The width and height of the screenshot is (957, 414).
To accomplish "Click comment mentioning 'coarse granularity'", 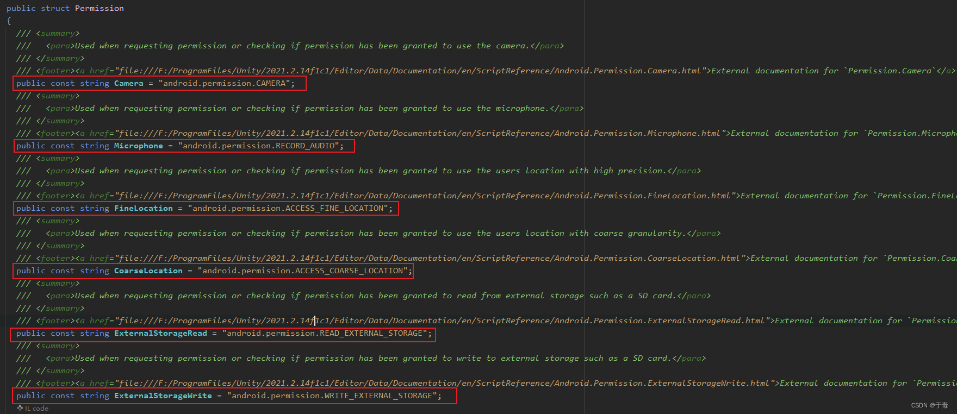I will click(380, 233).
